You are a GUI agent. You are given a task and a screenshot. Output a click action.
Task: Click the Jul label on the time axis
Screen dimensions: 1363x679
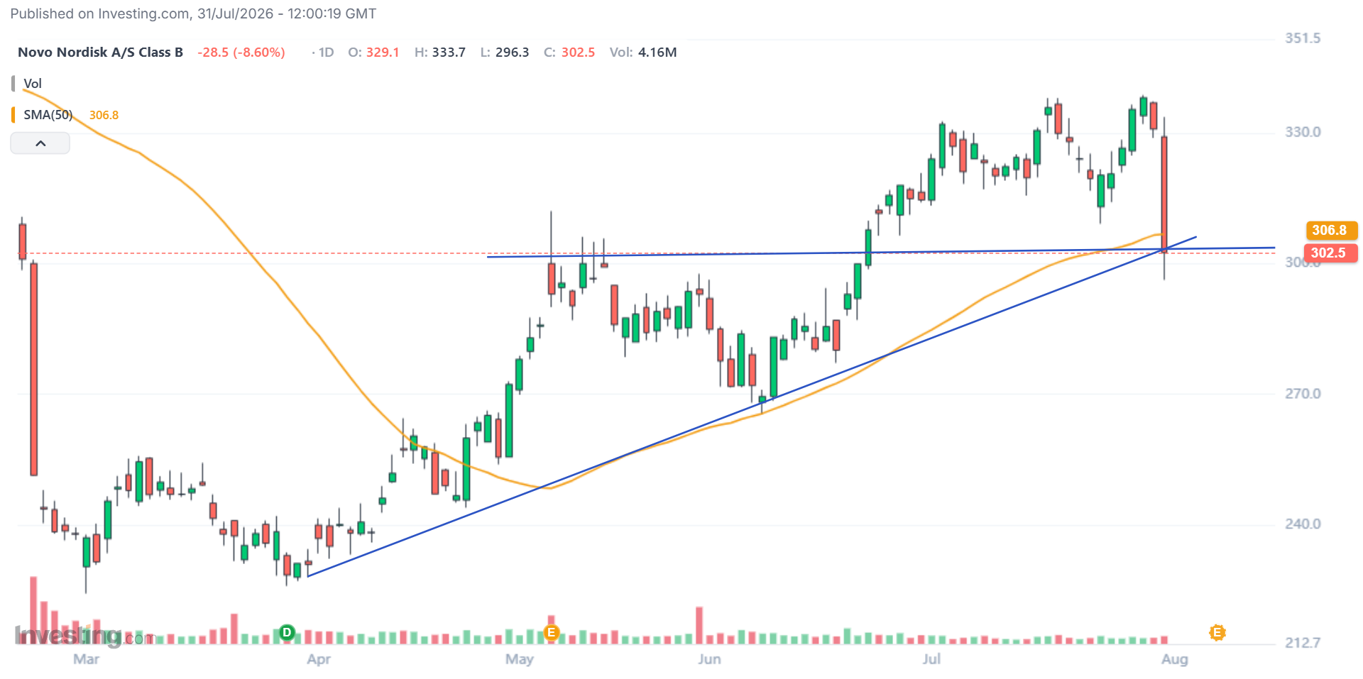pyautogui.click(x=931, y=659)
